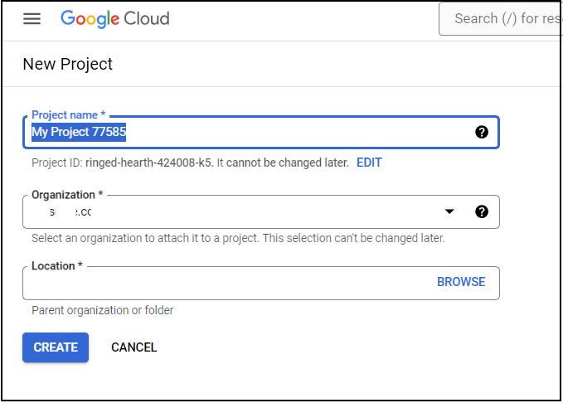
Task: Click the Project ID ringed-hearth text
Action: click(149, 163)
